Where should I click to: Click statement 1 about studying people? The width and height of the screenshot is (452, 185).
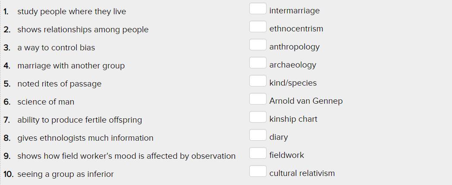coord(72,12)
